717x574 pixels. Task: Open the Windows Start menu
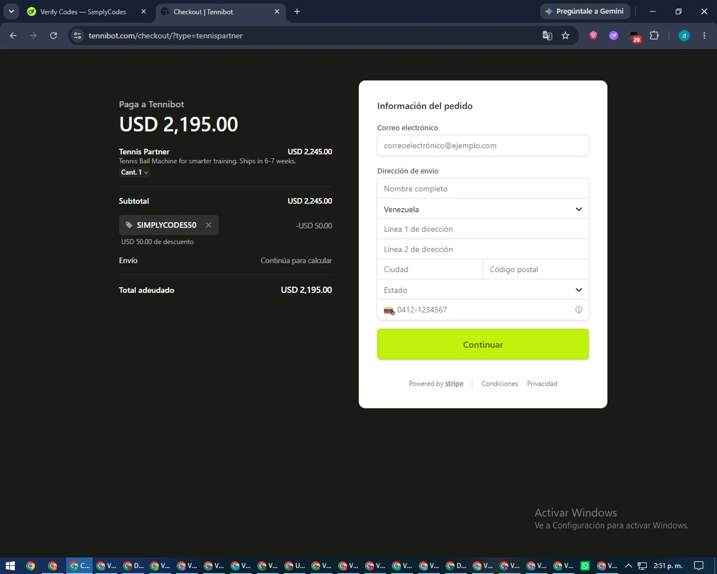point(10,566)
